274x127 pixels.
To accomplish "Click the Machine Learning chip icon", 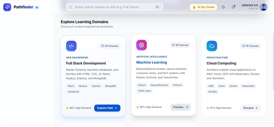I will tap(141, 45).
